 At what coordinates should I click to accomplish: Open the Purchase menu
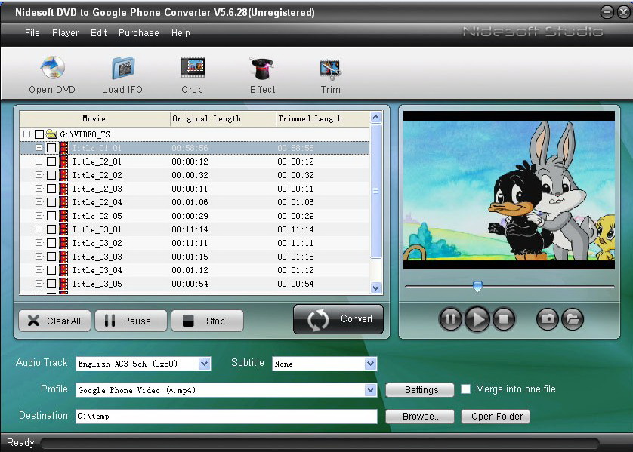(x=138, y=33)
